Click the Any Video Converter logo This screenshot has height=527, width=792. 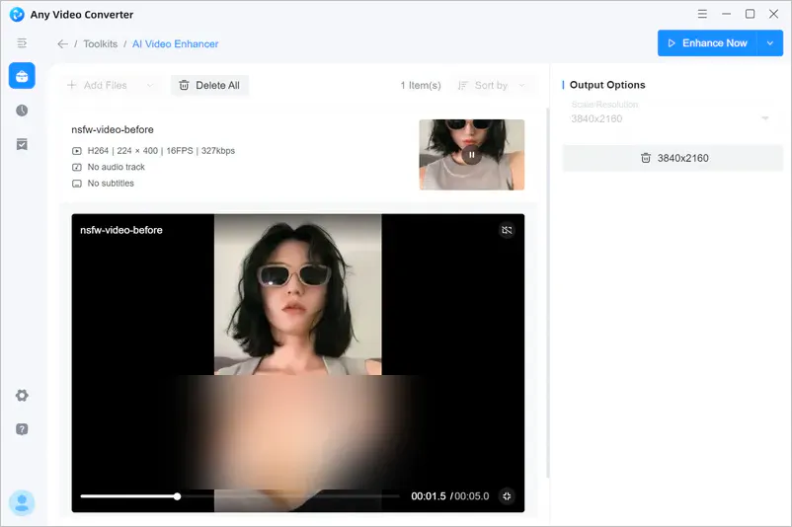17,15
